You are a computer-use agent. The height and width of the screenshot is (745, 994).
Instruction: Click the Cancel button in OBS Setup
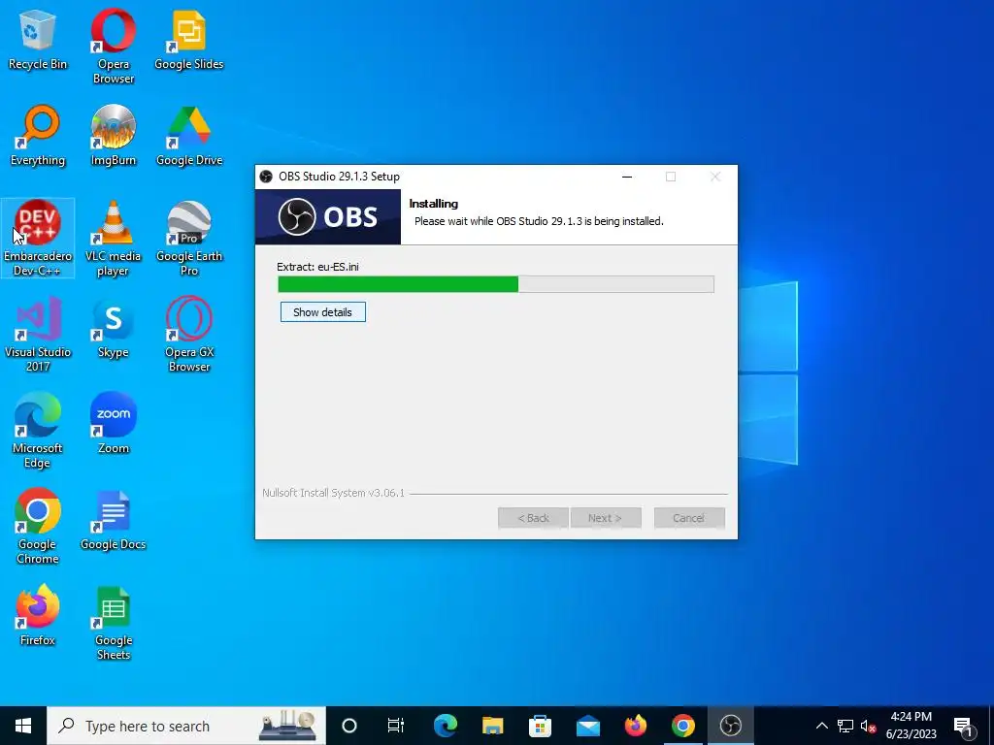click(689, 518)
